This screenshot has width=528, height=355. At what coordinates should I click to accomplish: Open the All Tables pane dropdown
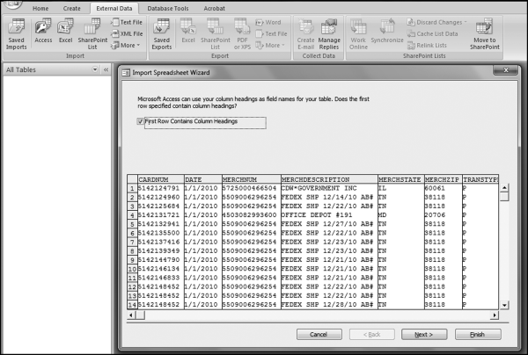tap(95, 69)
